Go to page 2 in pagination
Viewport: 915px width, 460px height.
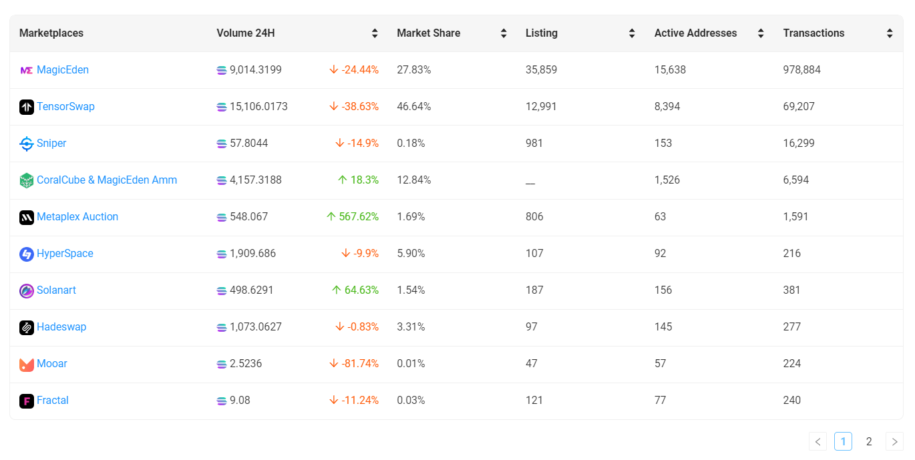point(869,441)
